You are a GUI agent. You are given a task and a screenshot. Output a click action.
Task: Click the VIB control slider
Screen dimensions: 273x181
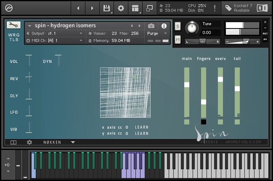coord(29,127)
